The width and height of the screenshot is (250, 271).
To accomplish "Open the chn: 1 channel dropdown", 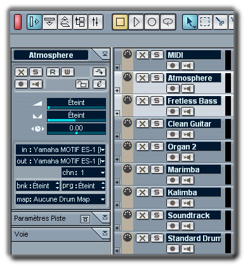I will [x=83, y=172].
